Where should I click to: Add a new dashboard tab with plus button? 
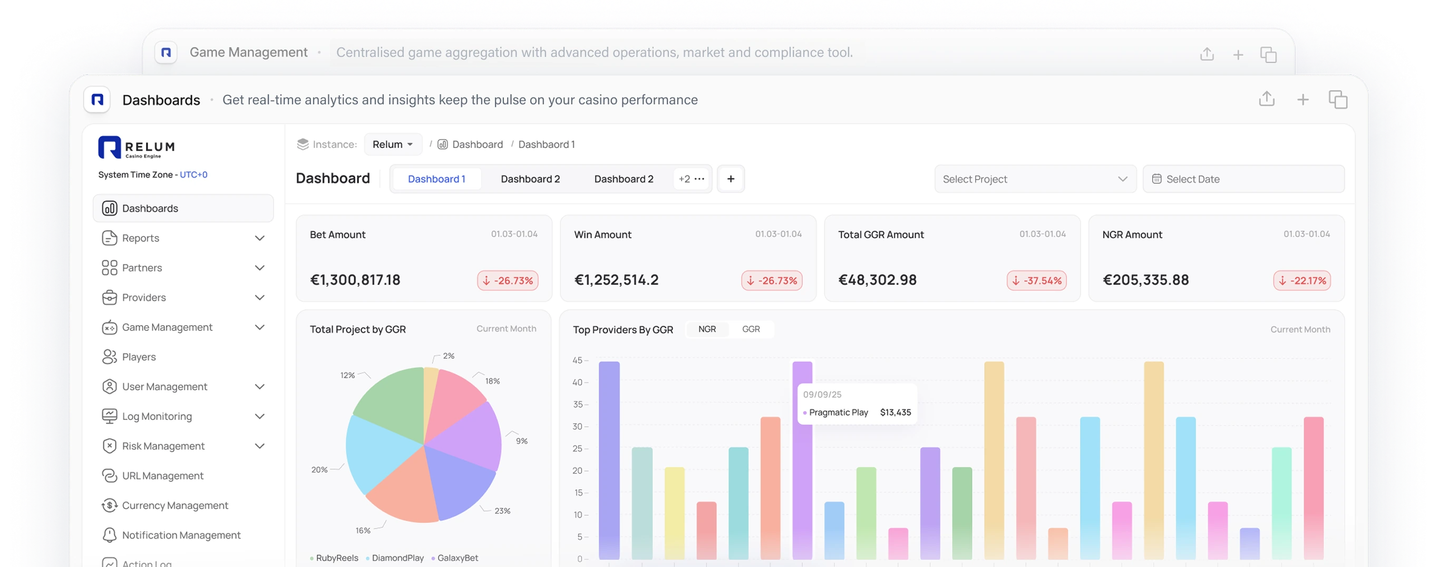coord(731,179)
